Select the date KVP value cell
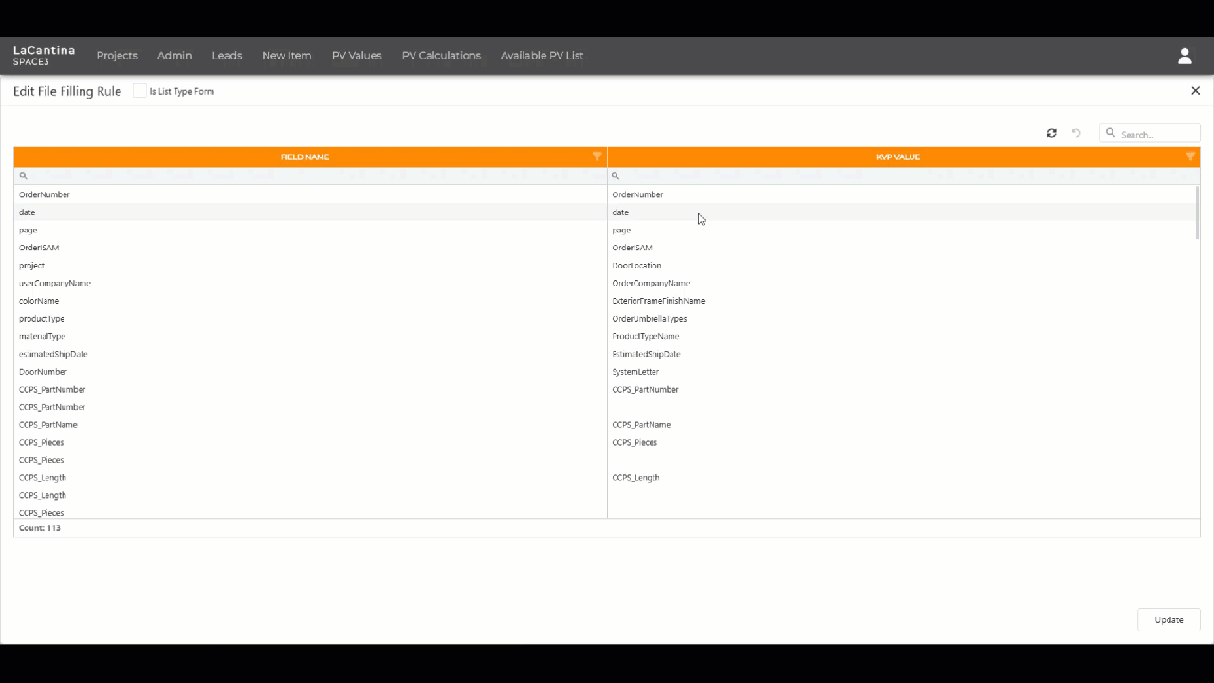1214x683 pixels. [x=904, y=212]
